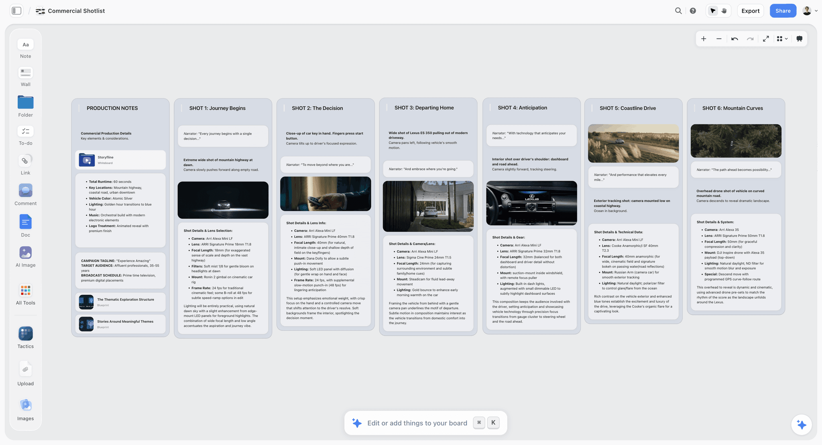Viewport: 822px width, 445px height.
Task: Zoom in with the plus button
Action: pos(704,39)
